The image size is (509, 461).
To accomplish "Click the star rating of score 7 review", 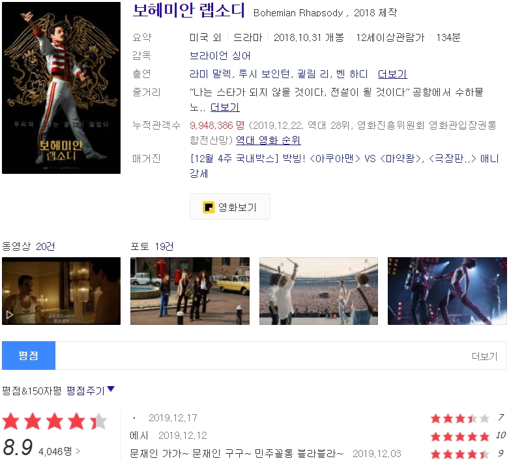I will [460, 419].
